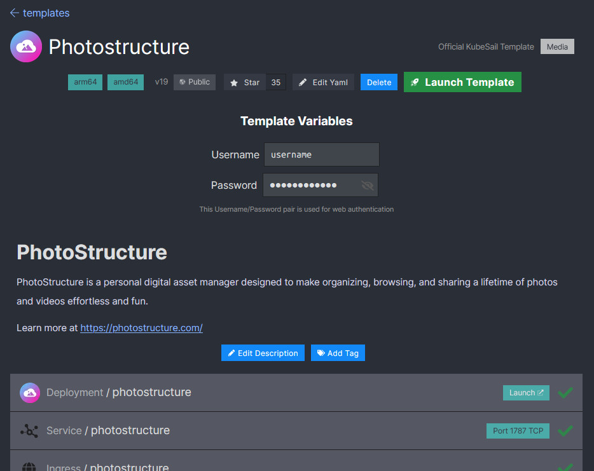Star this template
This screenshot has height=471, width=594.
pyautogui.click(x=245, y=82)
